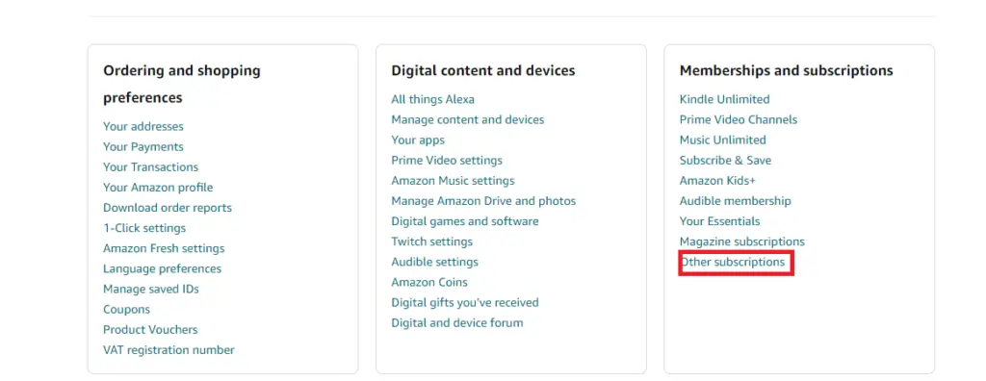Open Prime Video settings
The width and height of the screenshot is (986, 381).
[x=447, y=161]
